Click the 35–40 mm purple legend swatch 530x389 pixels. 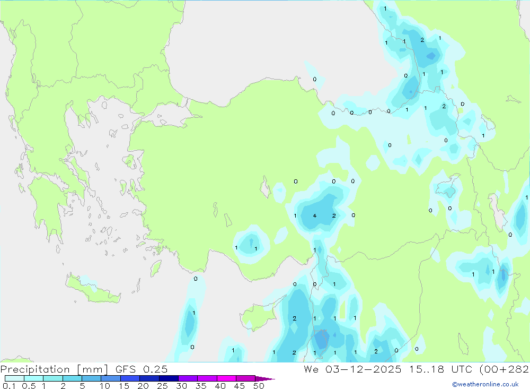[x=207, y=378]
